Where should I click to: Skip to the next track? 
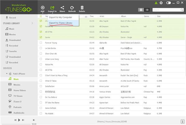(x=23, y=120)
